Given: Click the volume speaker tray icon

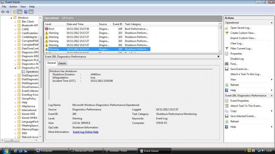Looking at the screenshot, I should 263,150.
